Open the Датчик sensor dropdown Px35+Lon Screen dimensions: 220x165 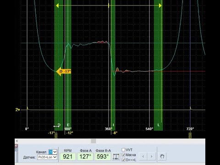click(47, 157)
